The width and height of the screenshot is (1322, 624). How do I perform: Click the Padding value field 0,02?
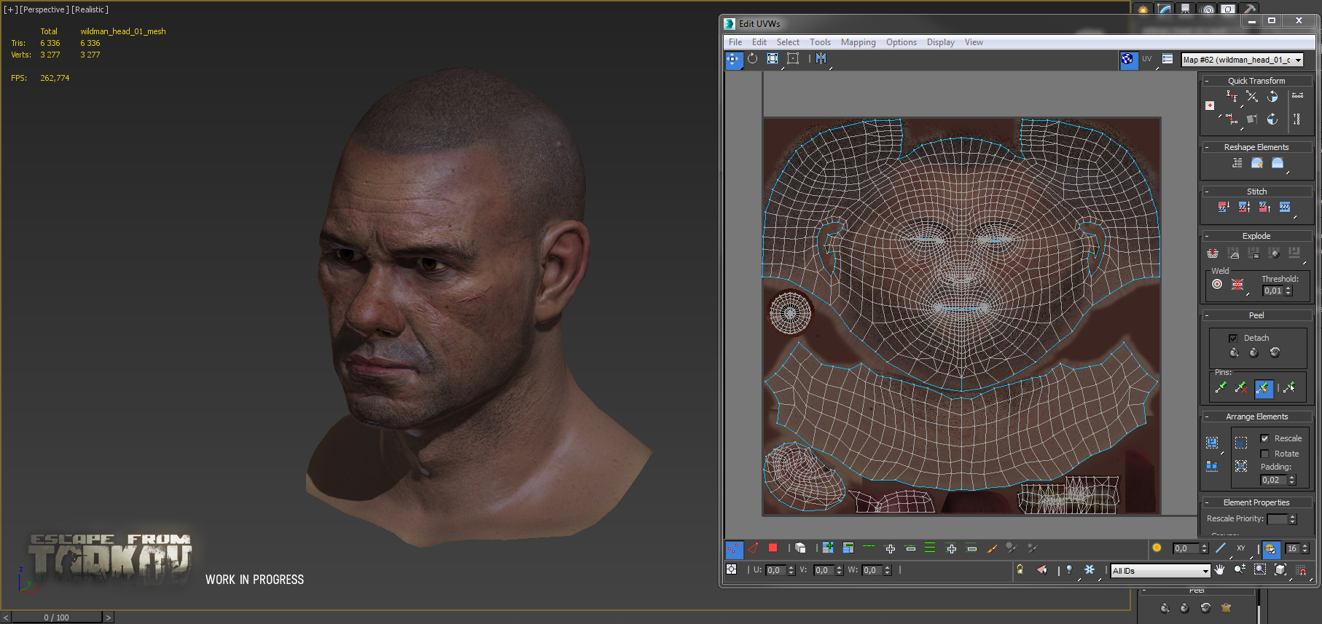[x=1274, y=480]
